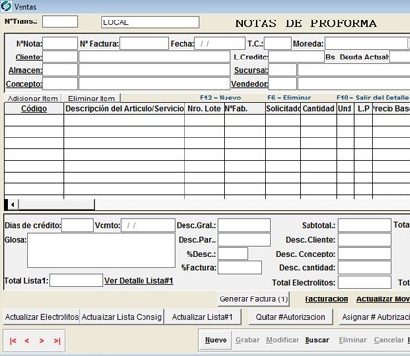Screen dimensions: 410x356
Task: Click the N°Trans input field
Action: (x=61, y=21)
